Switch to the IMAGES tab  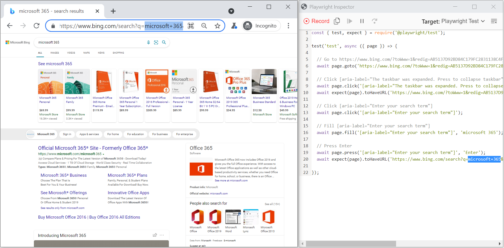pyautogui.click(x=55, y=53)
